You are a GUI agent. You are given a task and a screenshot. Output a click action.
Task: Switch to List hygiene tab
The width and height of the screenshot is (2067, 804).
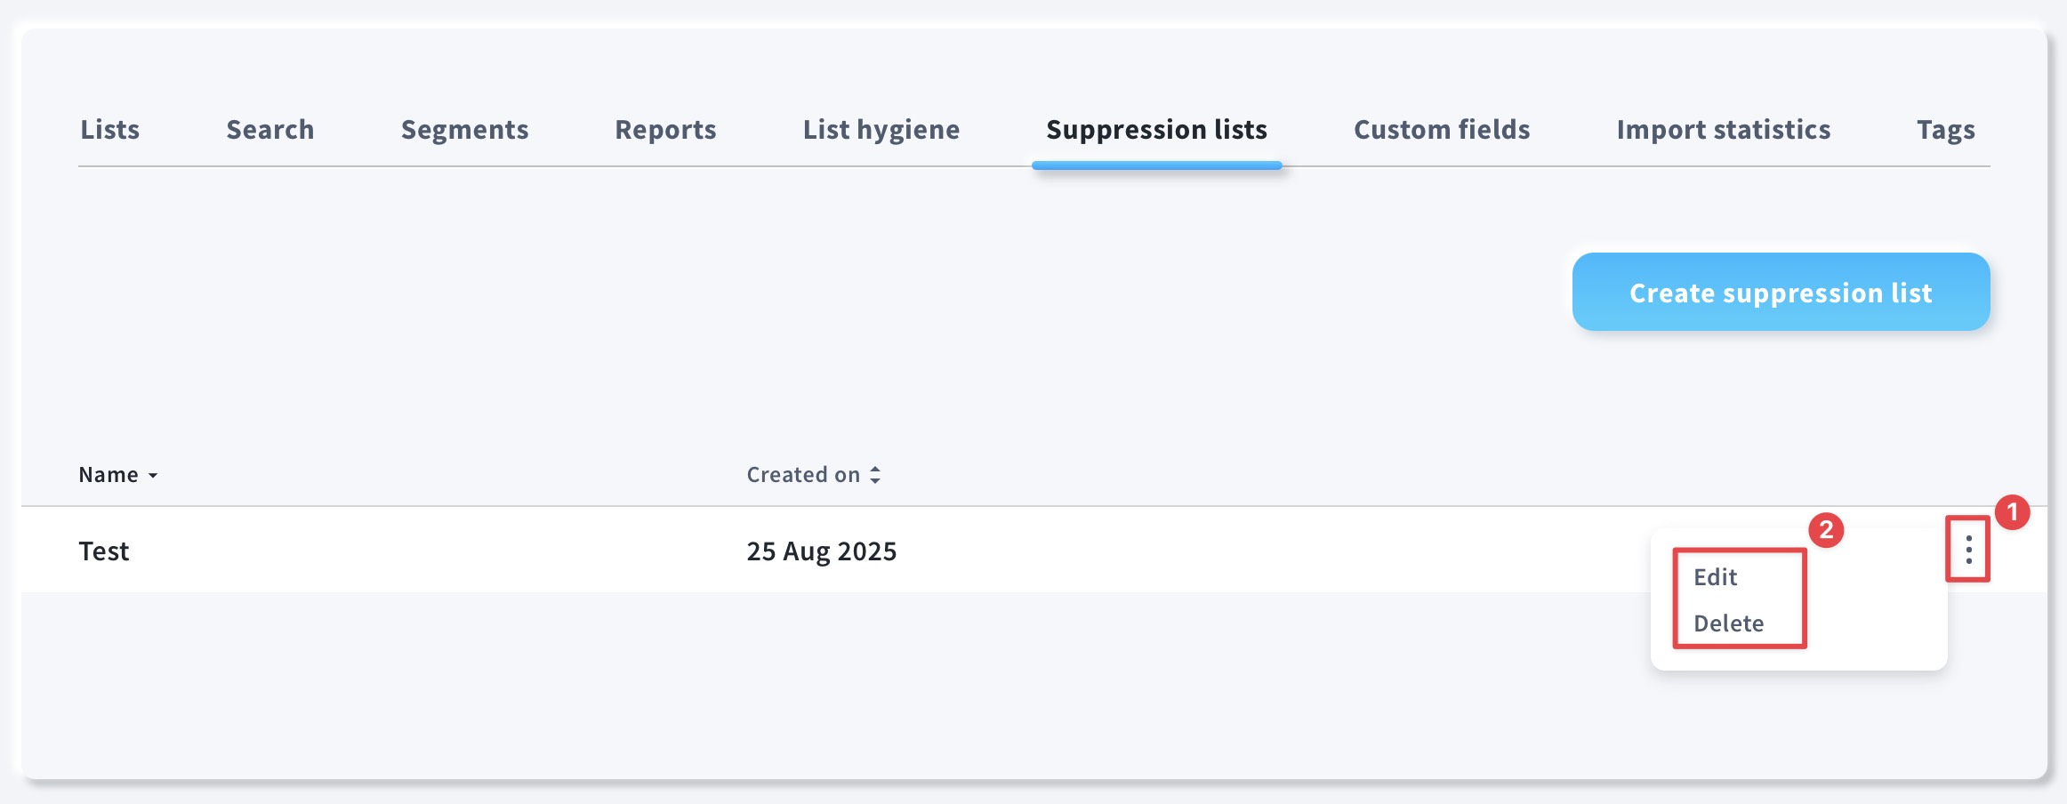(881, 130)
